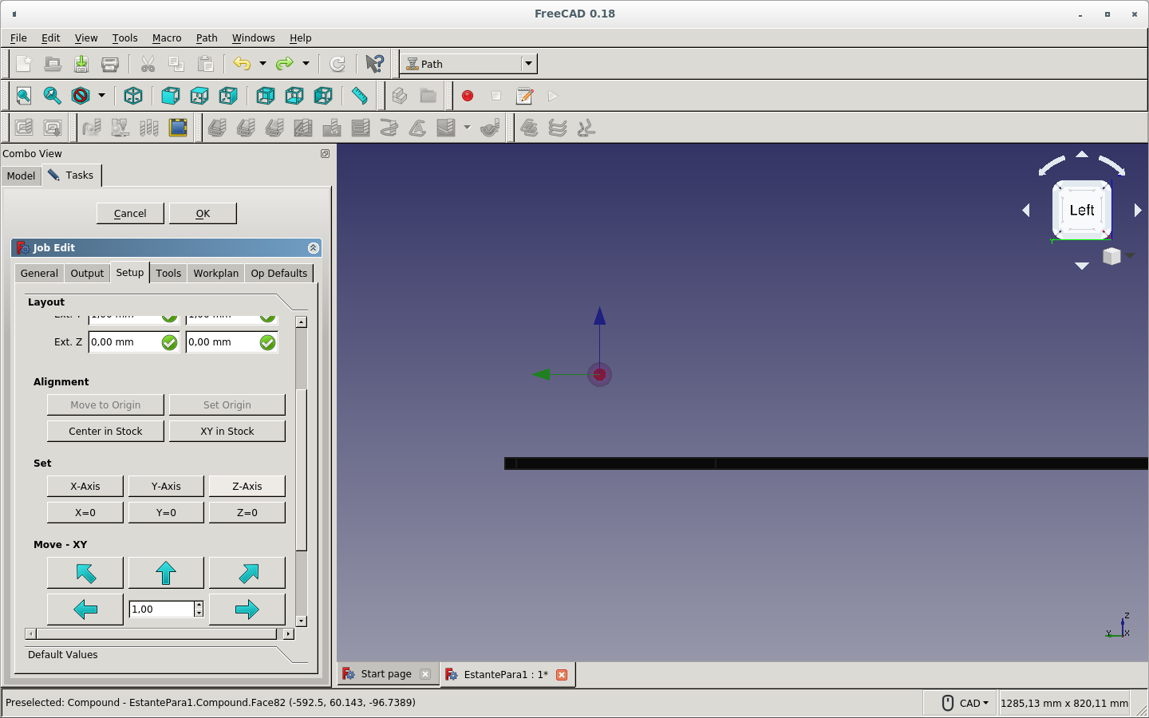Click the yellow-framed blue square Path icon
Image resolution: width=1149 pixels, height=718 pixels.
178,128
